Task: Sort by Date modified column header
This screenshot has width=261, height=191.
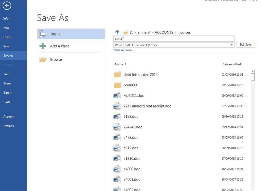Action: (x=231, y=64)
